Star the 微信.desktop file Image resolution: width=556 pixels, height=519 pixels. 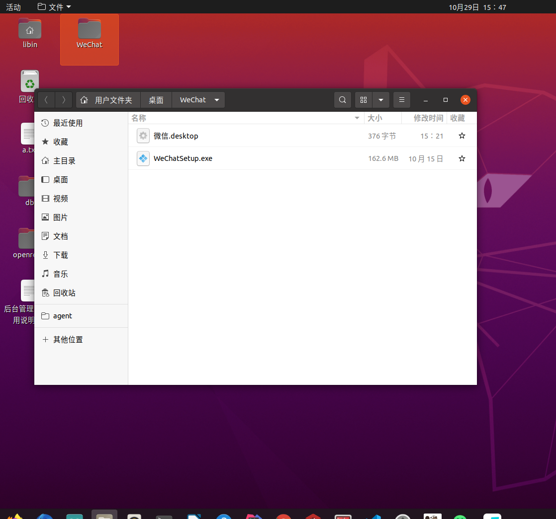[x=462, y=136]
